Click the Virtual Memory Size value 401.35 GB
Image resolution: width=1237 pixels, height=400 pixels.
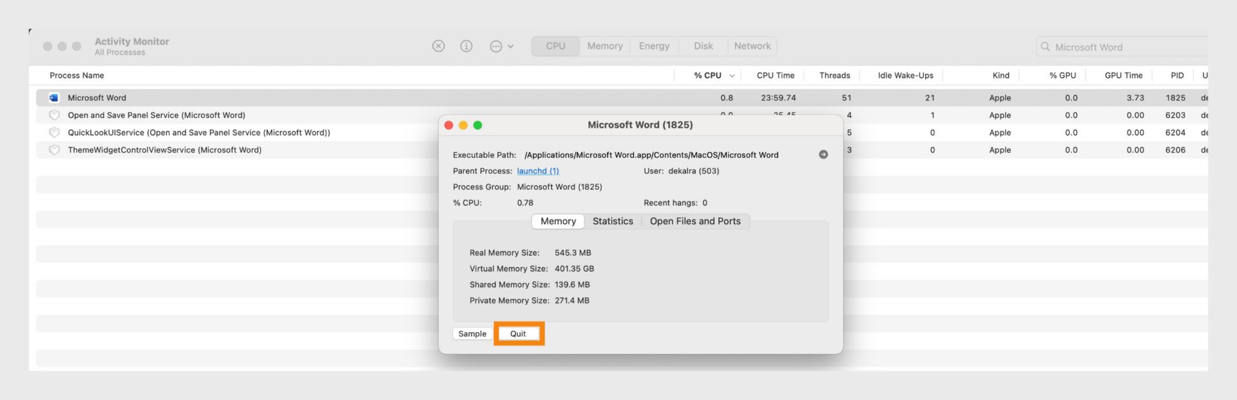[x=574, y=269]
